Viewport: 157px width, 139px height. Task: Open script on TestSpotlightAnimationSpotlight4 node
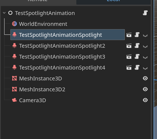coord(137,68)
